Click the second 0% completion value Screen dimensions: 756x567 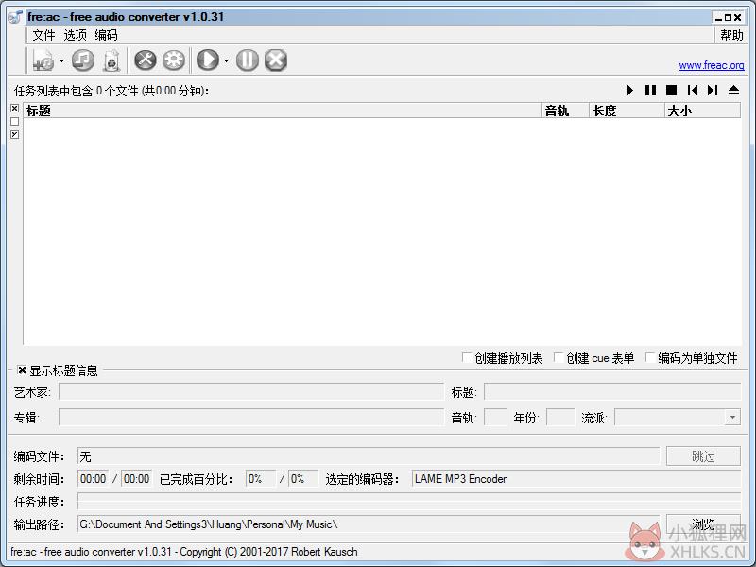pyautogui.click(x=302, y=479)
